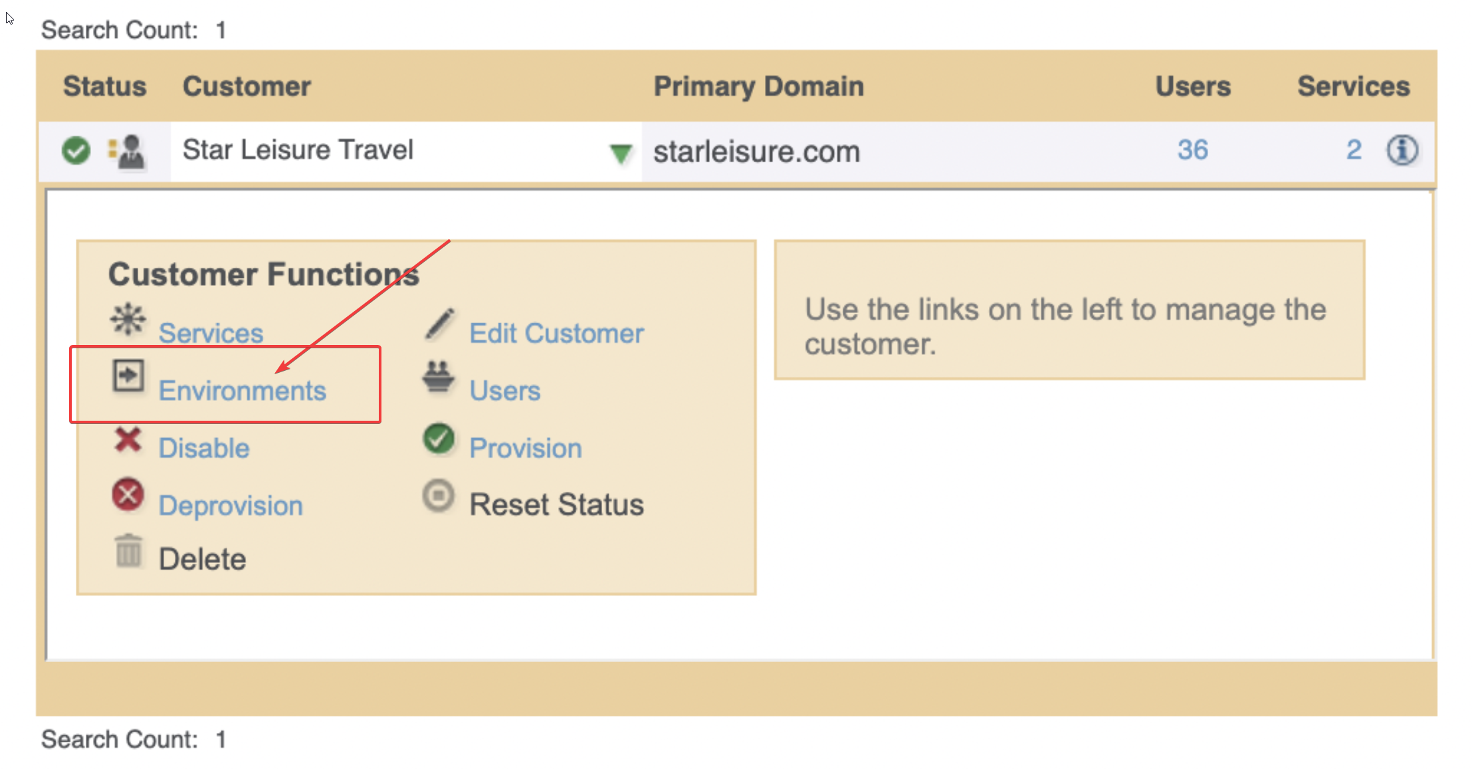Click the Reset Status circle icon
1472x769 pixels.
(439, 496)
